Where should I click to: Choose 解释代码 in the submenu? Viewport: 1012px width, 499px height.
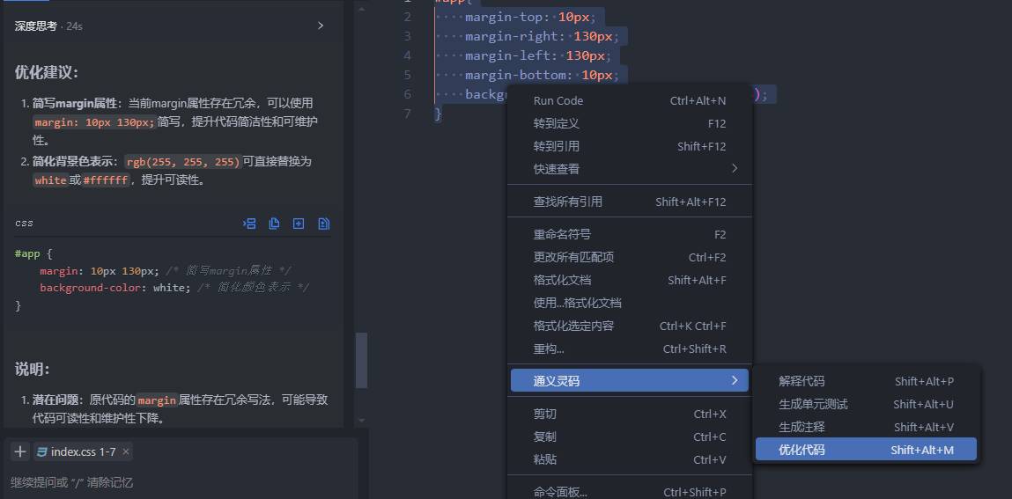(866, 381)
